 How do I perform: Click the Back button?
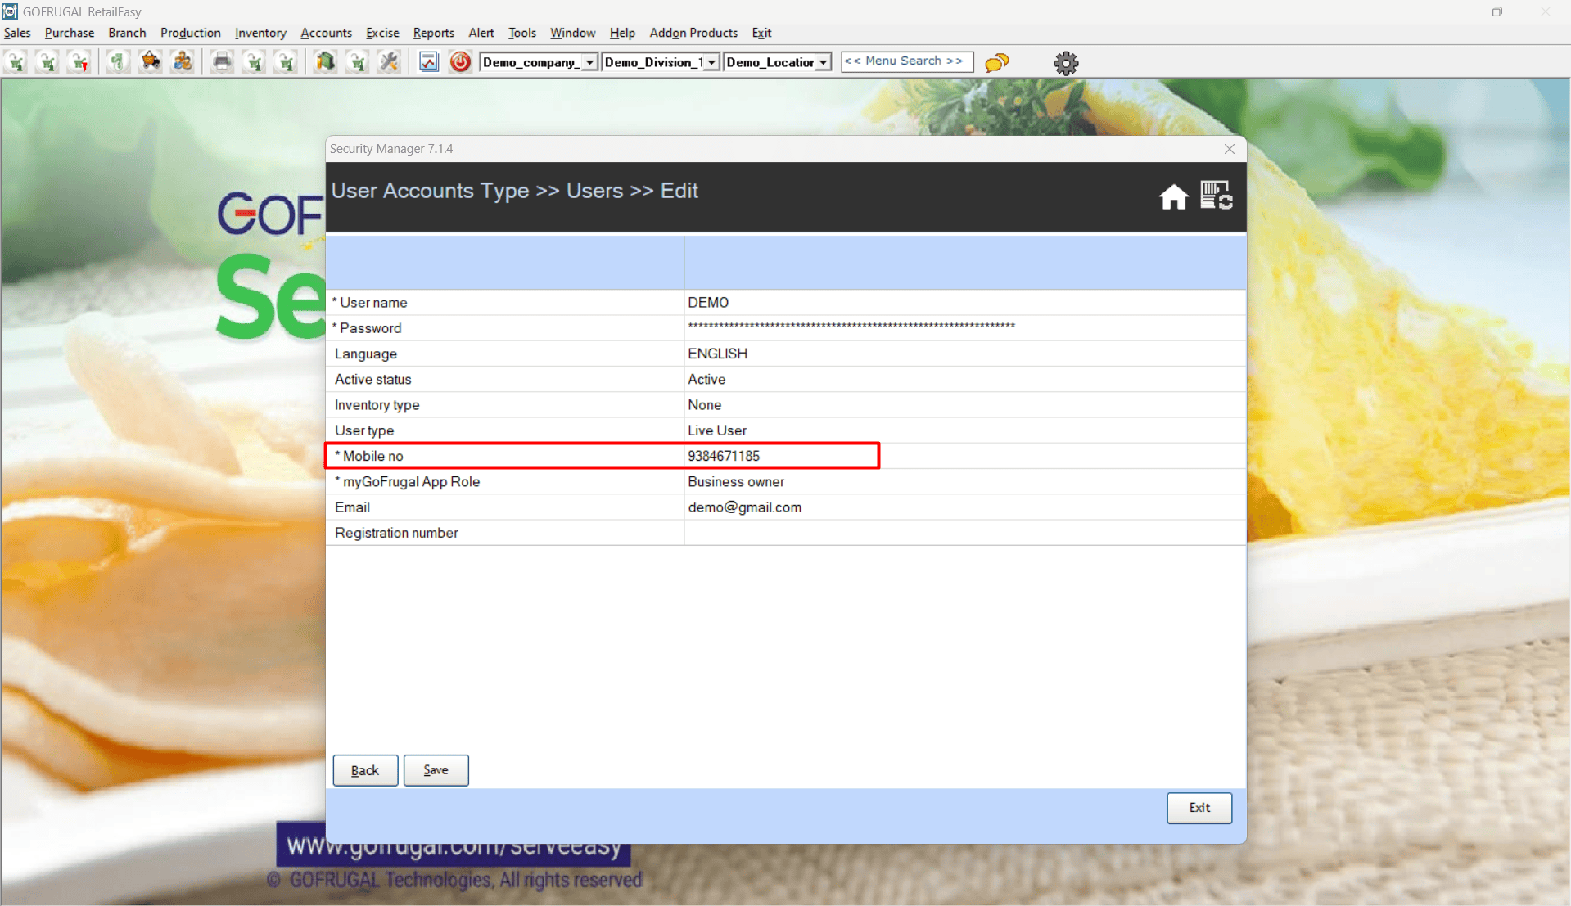365,770
